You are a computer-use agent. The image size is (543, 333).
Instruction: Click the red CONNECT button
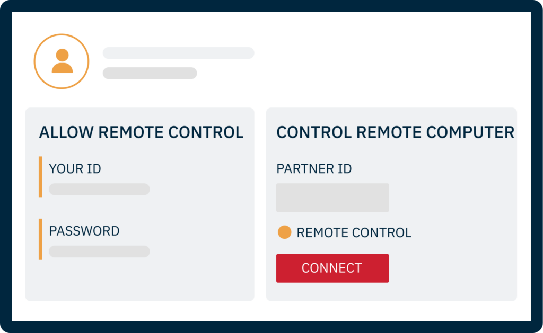click(332, 268)
